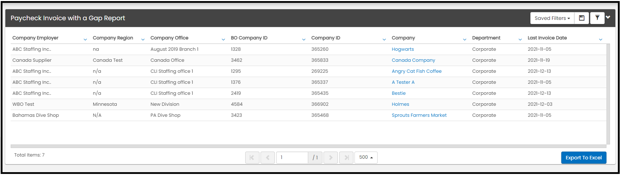This screenshot has height=175, width=620.
Task: Sort by BO Company ID column header
Action: 249,38
